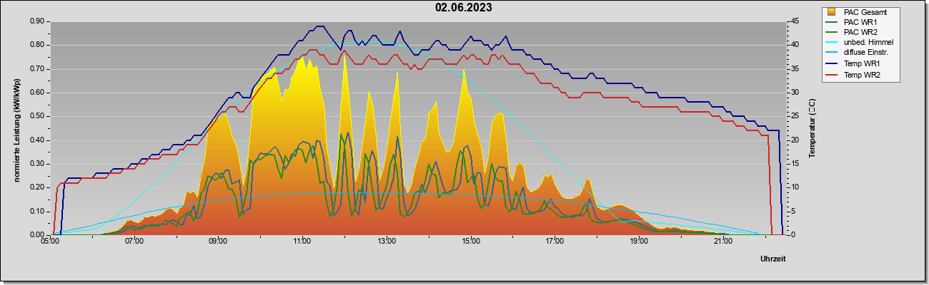Screen dimensions: 929x285
Task: Click the normierte Leistung axis title
Action: (16, 128)
